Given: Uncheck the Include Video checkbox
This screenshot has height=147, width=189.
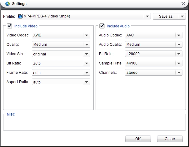Looking at the screenshot, I should (9, 26).
